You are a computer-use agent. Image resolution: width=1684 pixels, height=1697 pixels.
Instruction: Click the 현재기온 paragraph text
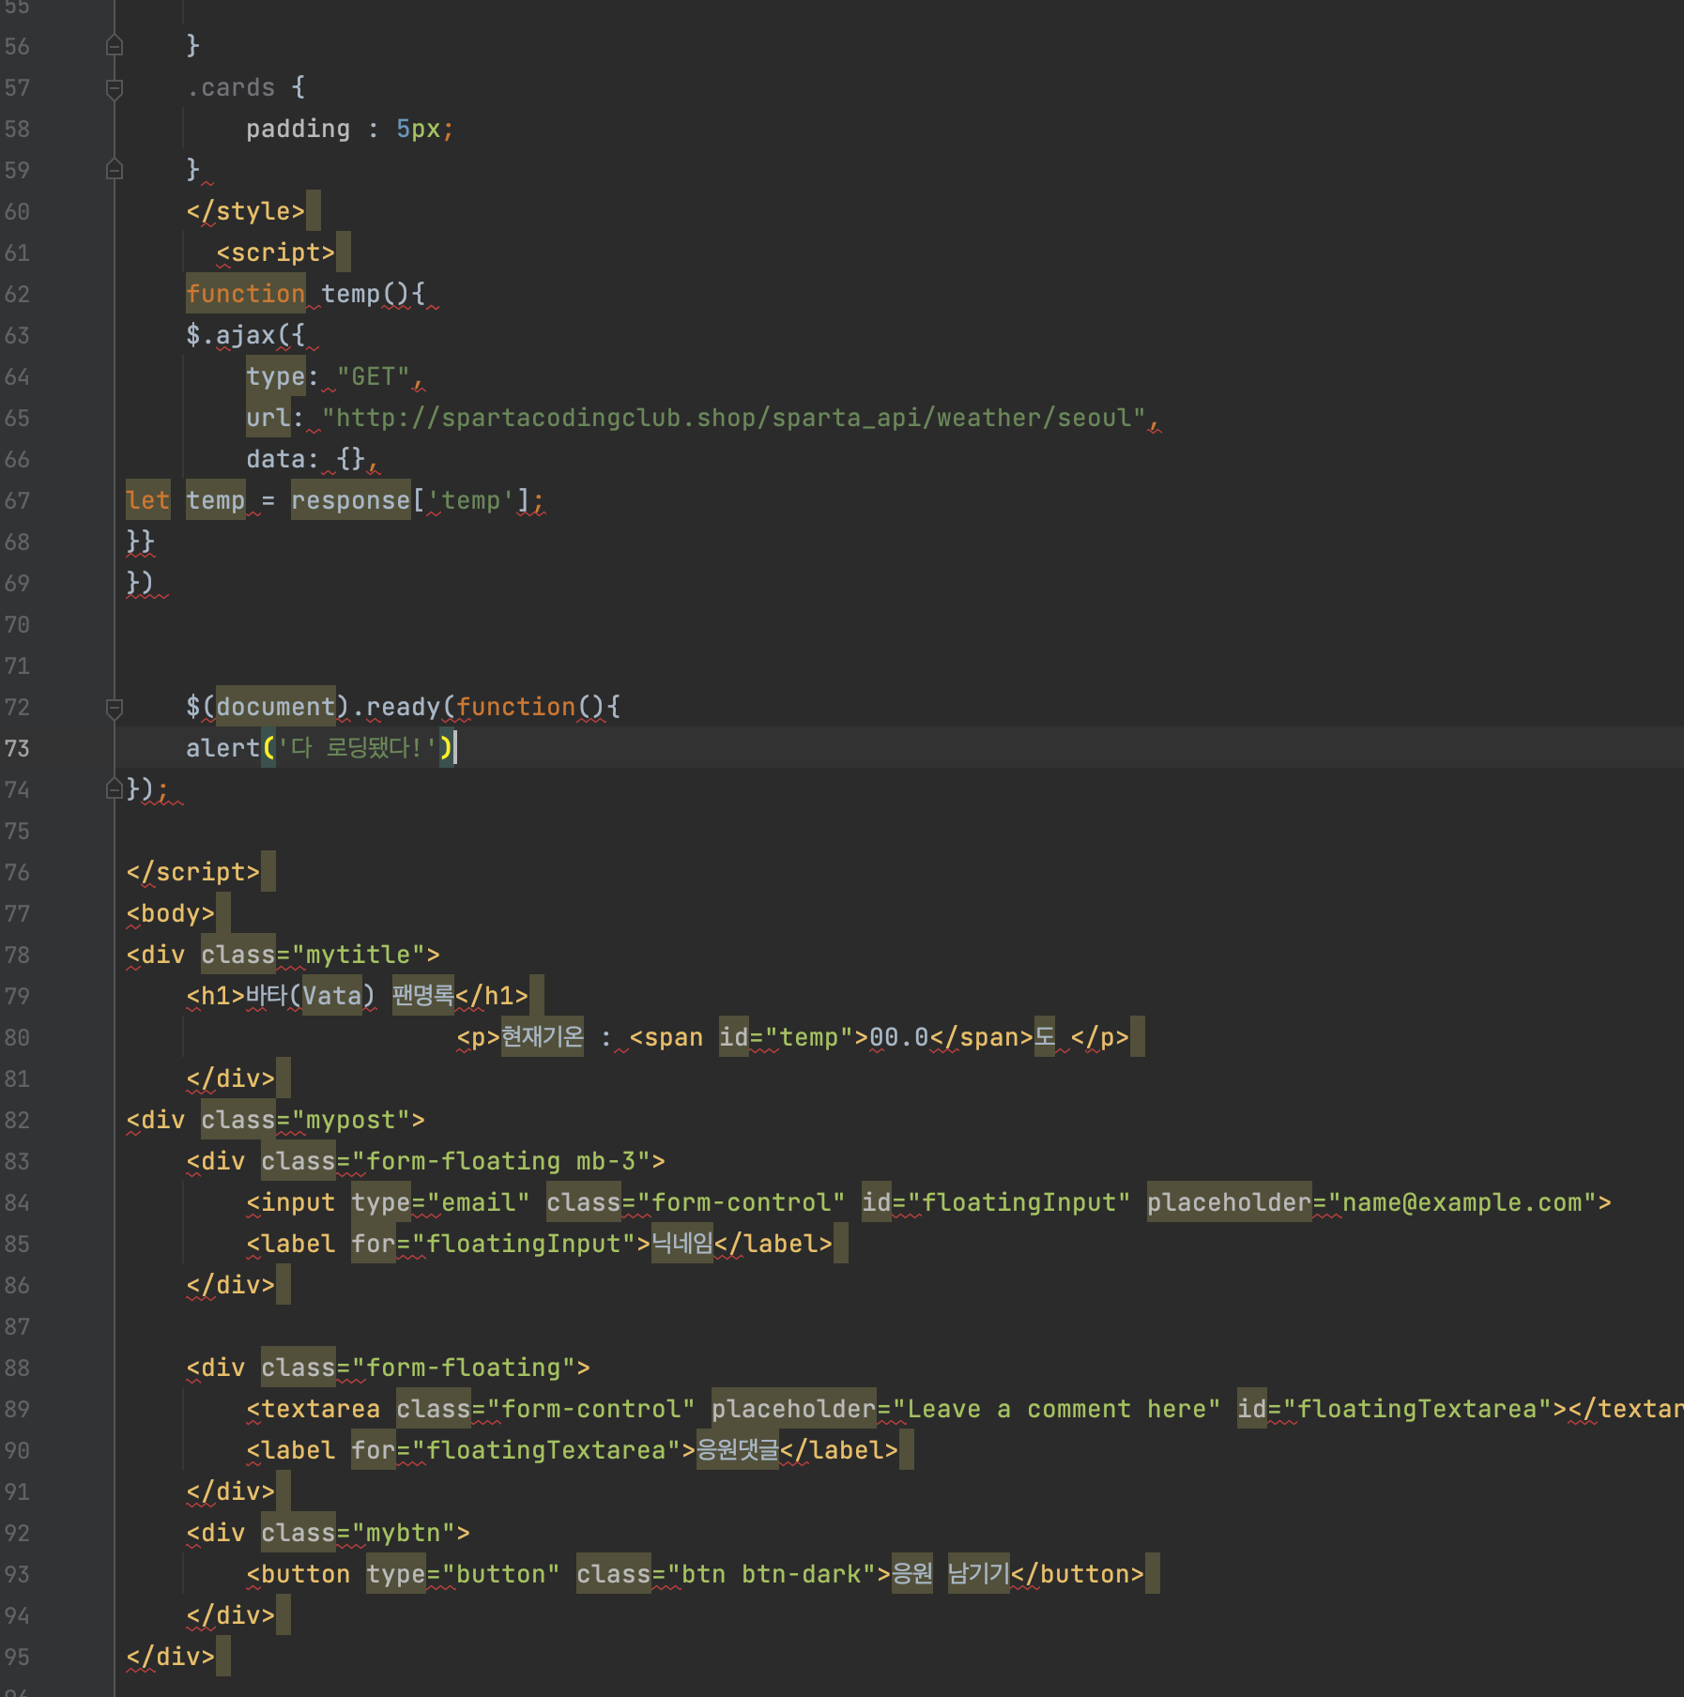pyautogui.click(x=543, y=1037)
